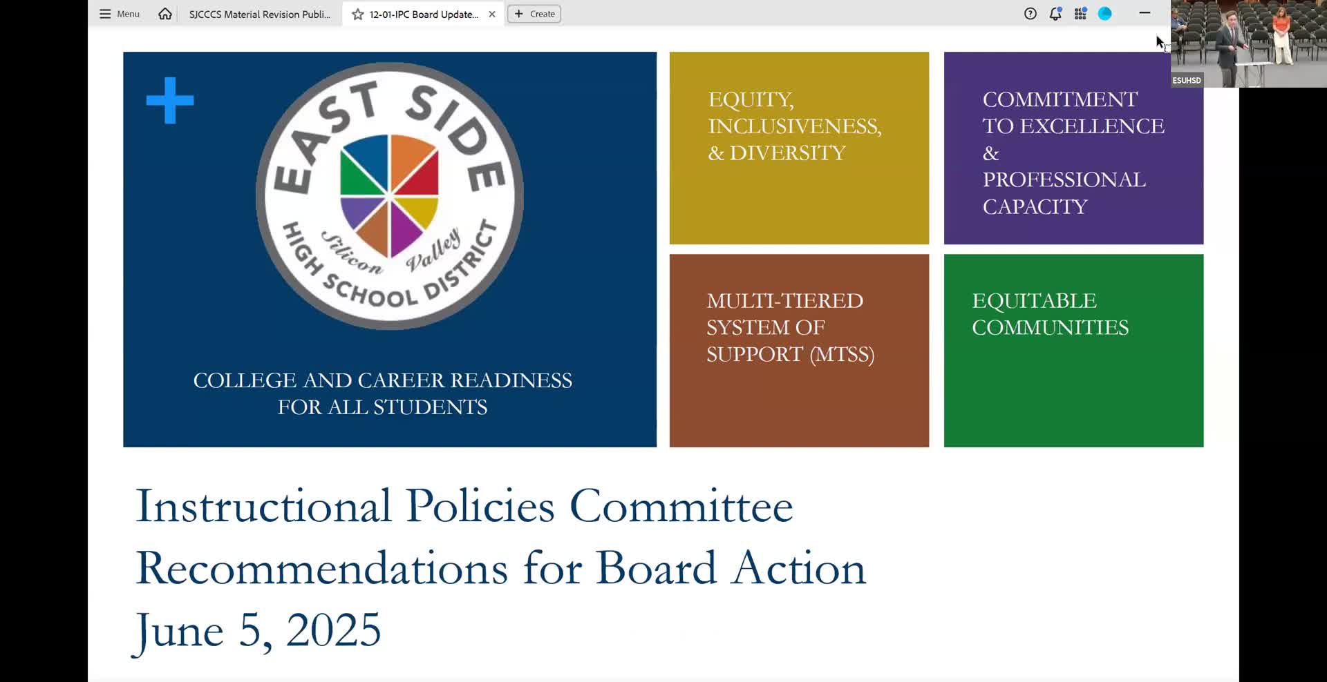The height and width of the screenshot is (682, 1327).
Task: Open the blue profile avatar
Action: point(1105,14)
